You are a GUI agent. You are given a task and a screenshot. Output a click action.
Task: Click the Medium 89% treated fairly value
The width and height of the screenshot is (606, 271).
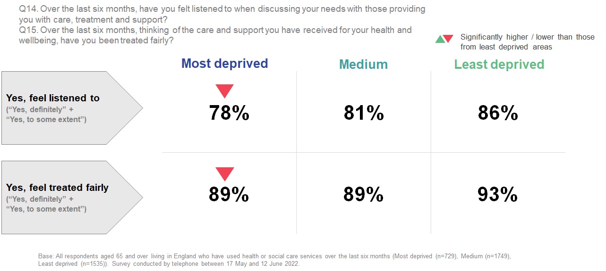(x=363, y=195)
